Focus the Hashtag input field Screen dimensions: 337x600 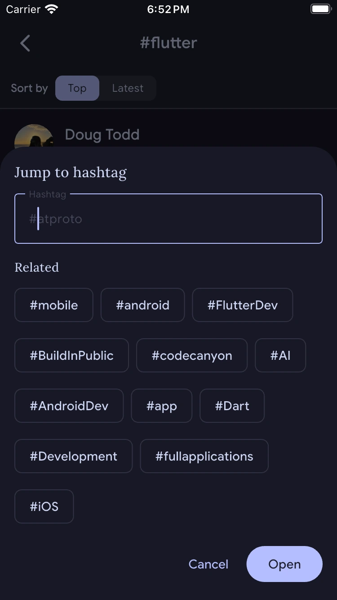(168, 219)
